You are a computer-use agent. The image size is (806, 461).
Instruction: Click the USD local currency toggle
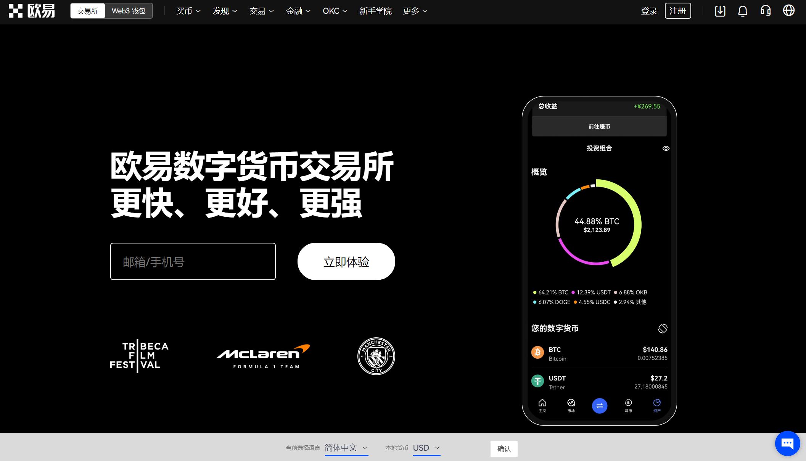(x=426, y=448)
